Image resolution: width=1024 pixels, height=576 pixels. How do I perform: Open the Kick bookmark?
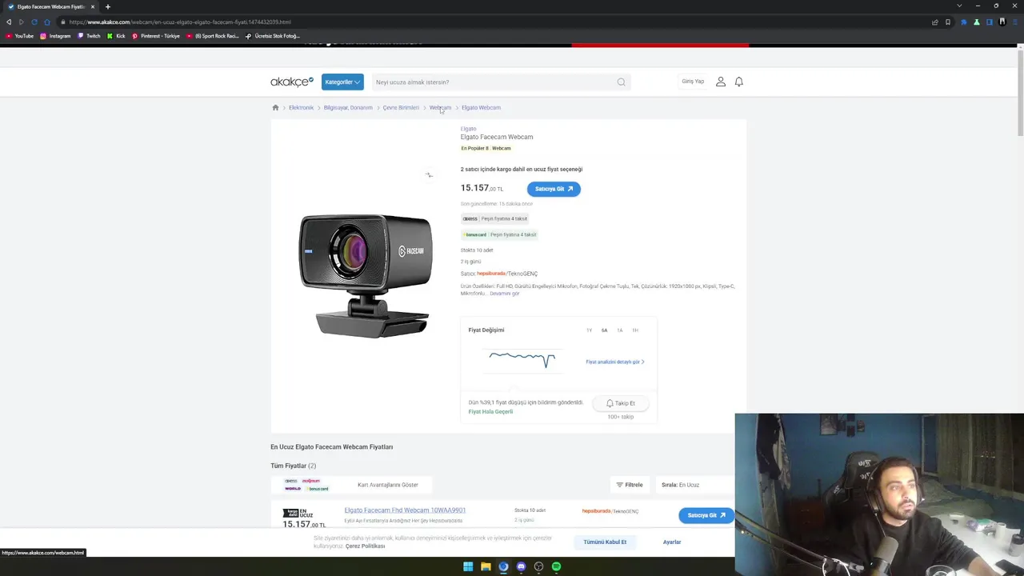point(116,36)
